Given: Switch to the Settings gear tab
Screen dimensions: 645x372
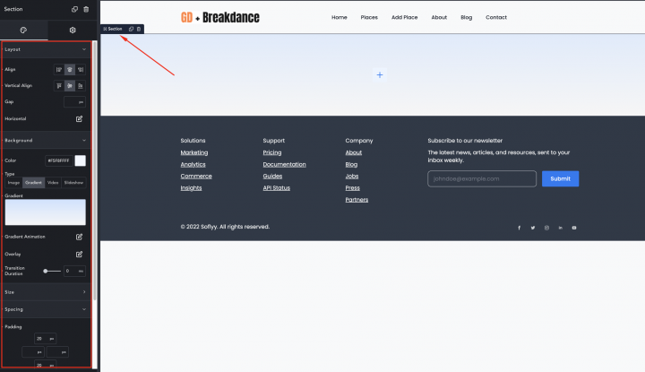Looking at the screenshot, I should (73, 30).
